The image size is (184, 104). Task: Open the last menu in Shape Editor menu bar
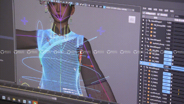click(172, 11)
